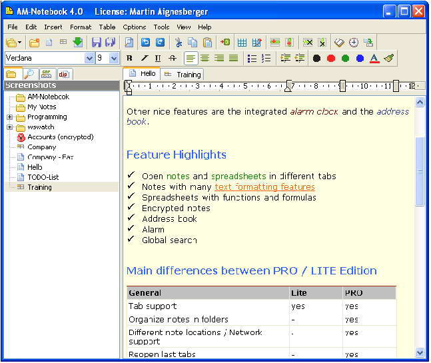431x363 pixels.
Task: Click the vertical scrollbar up arrow
Action: tap(420, 102)
